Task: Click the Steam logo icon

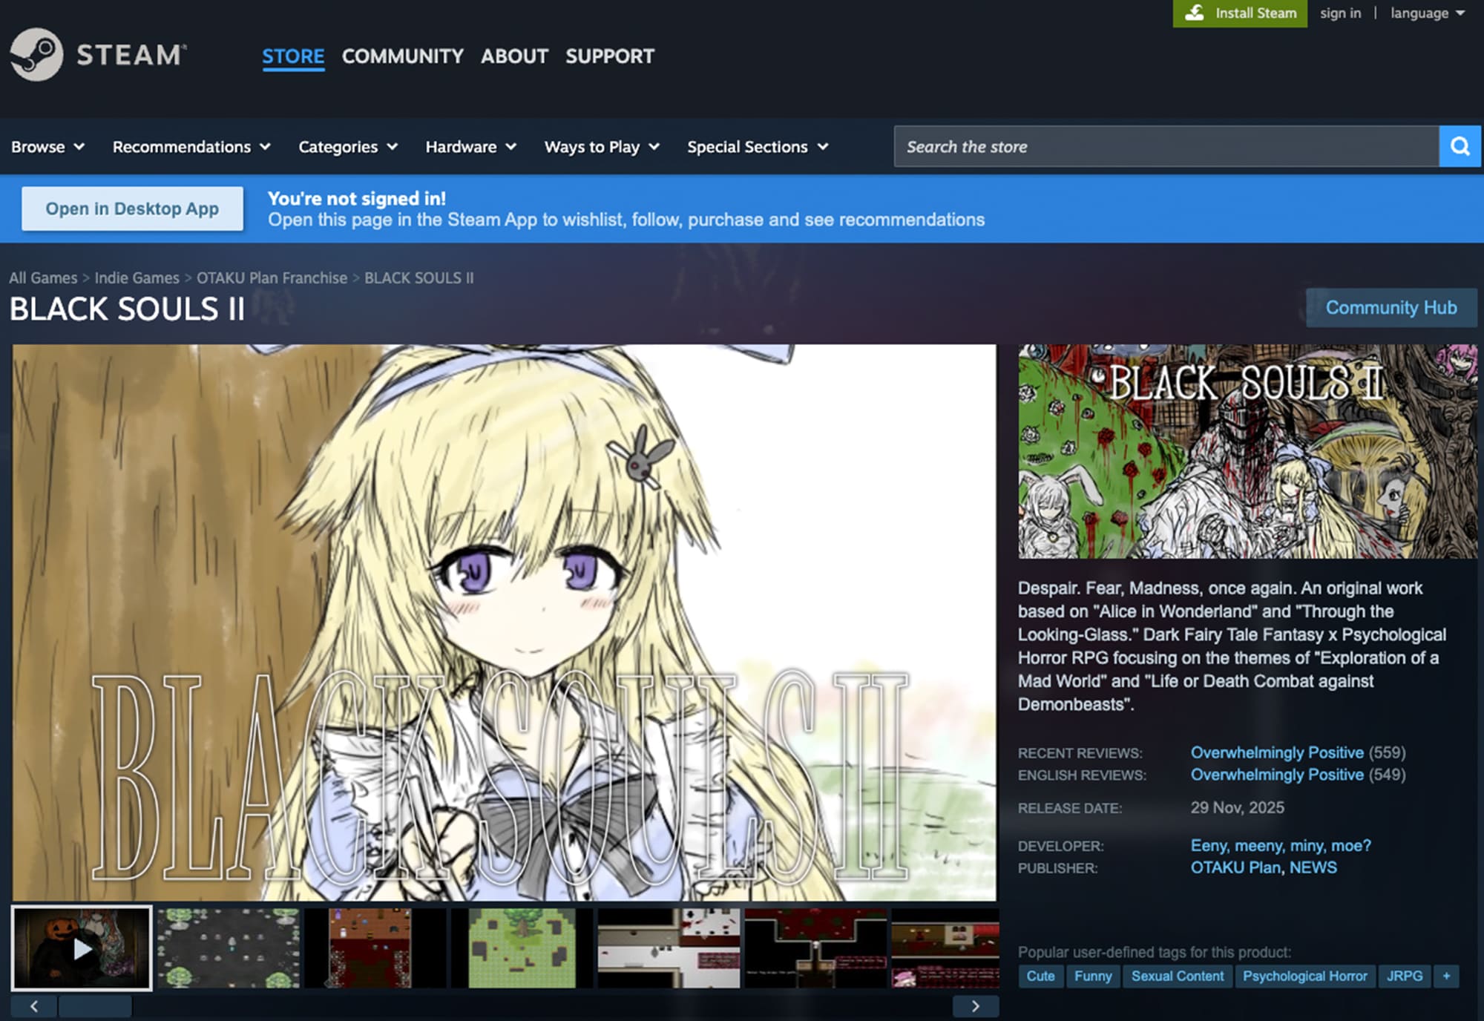Action: coord(36,54)
